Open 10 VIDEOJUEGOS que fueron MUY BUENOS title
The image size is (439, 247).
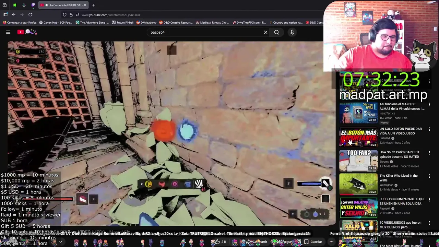[400, 225]
